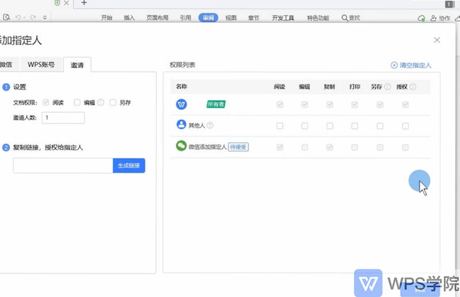The height and width of the screenshot is (297, 460).
Task: Enable 编辑 checkbox for 其他人
Action: pos(305,126)
